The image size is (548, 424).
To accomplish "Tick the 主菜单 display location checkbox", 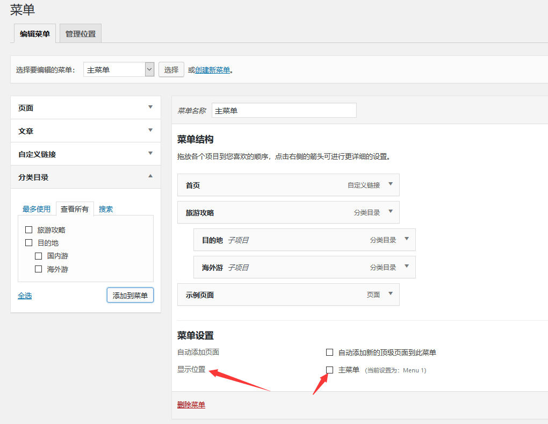I will pyautogui.click(x=330, y=370).
